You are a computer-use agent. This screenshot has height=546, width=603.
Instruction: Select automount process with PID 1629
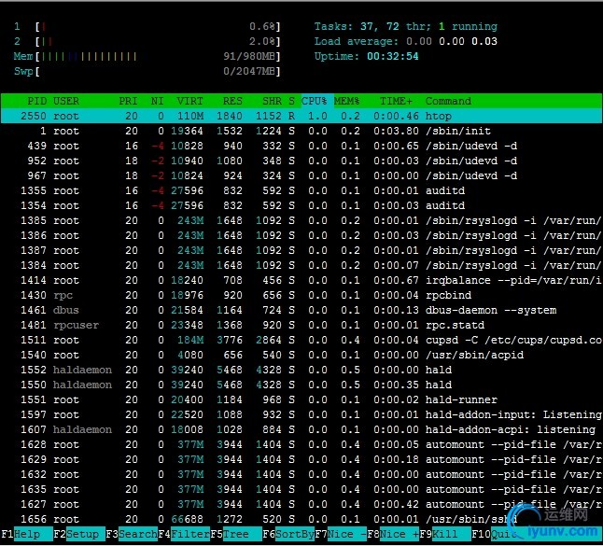click(x=301, y=459)
